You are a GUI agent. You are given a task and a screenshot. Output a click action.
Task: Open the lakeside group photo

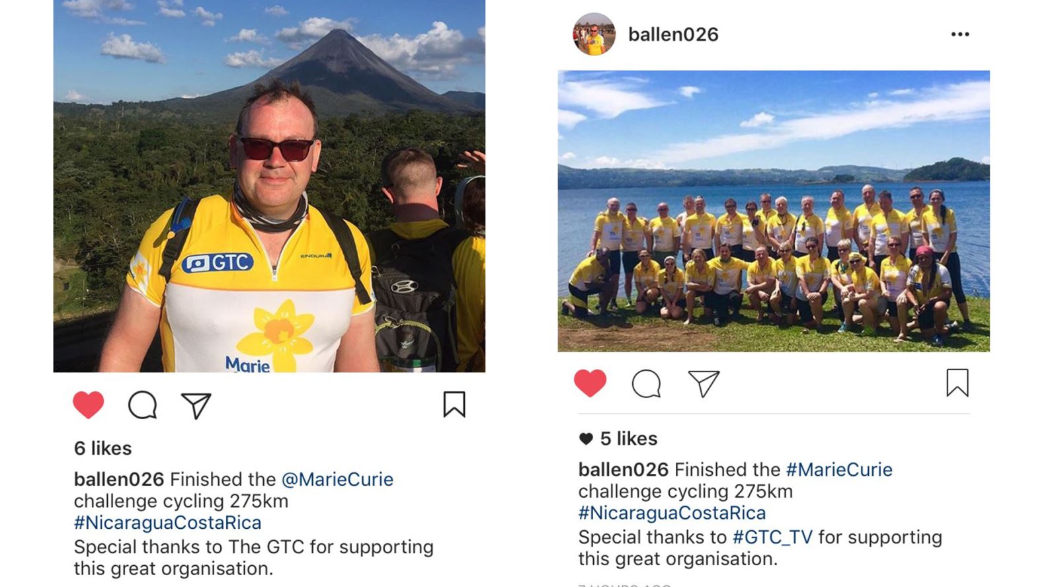pos(774,211)
